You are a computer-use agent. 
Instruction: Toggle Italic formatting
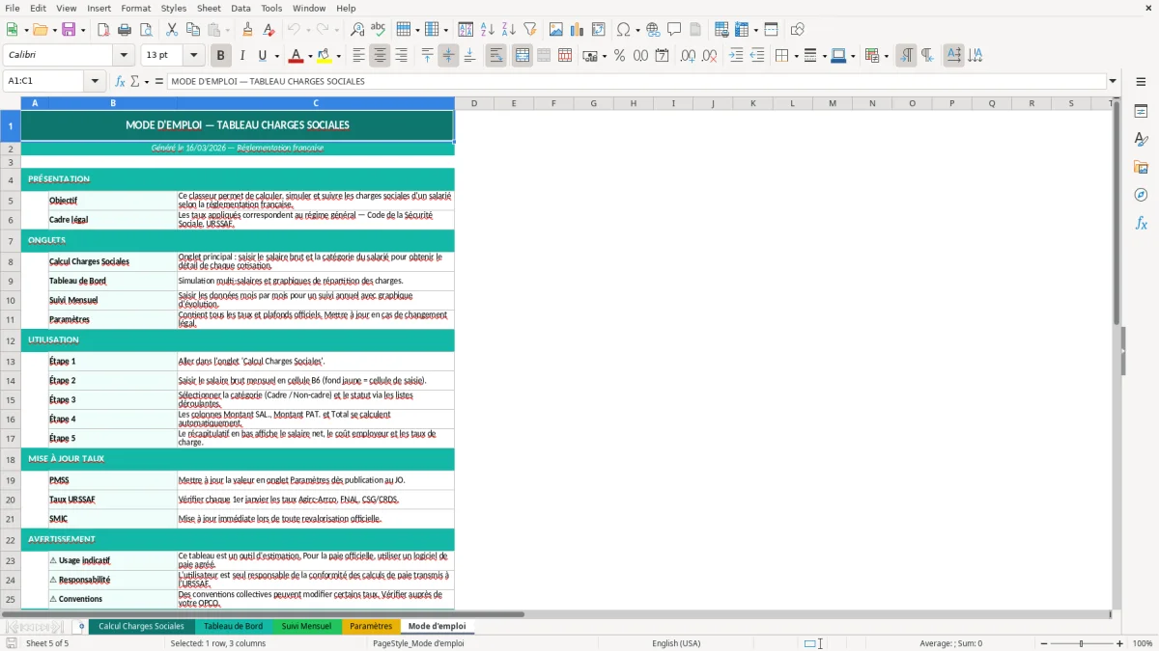click(241, 56)
